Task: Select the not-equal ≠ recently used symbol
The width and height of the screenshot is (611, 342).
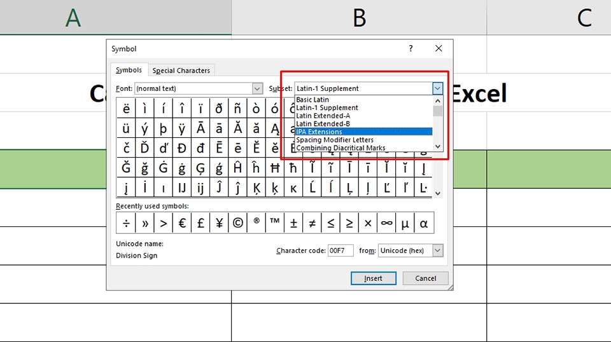Action: (x=312, y=223)
